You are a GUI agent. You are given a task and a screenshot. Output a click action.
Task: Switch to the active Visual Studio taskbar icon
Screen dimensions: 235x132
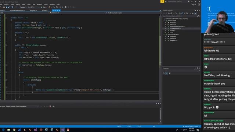point(62,130)
